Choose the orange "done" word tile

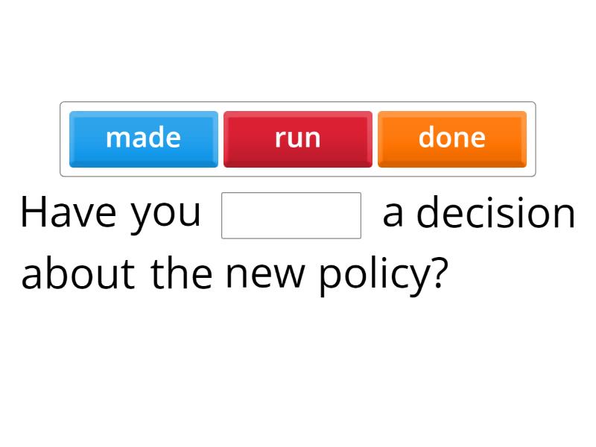point(452,139)
